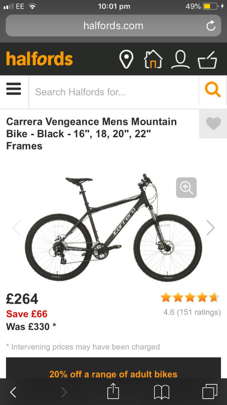Open Safari bookmarks book icon
Viewport: 227px width, 405px height.
pyautogui.click(x=162, y=392)
